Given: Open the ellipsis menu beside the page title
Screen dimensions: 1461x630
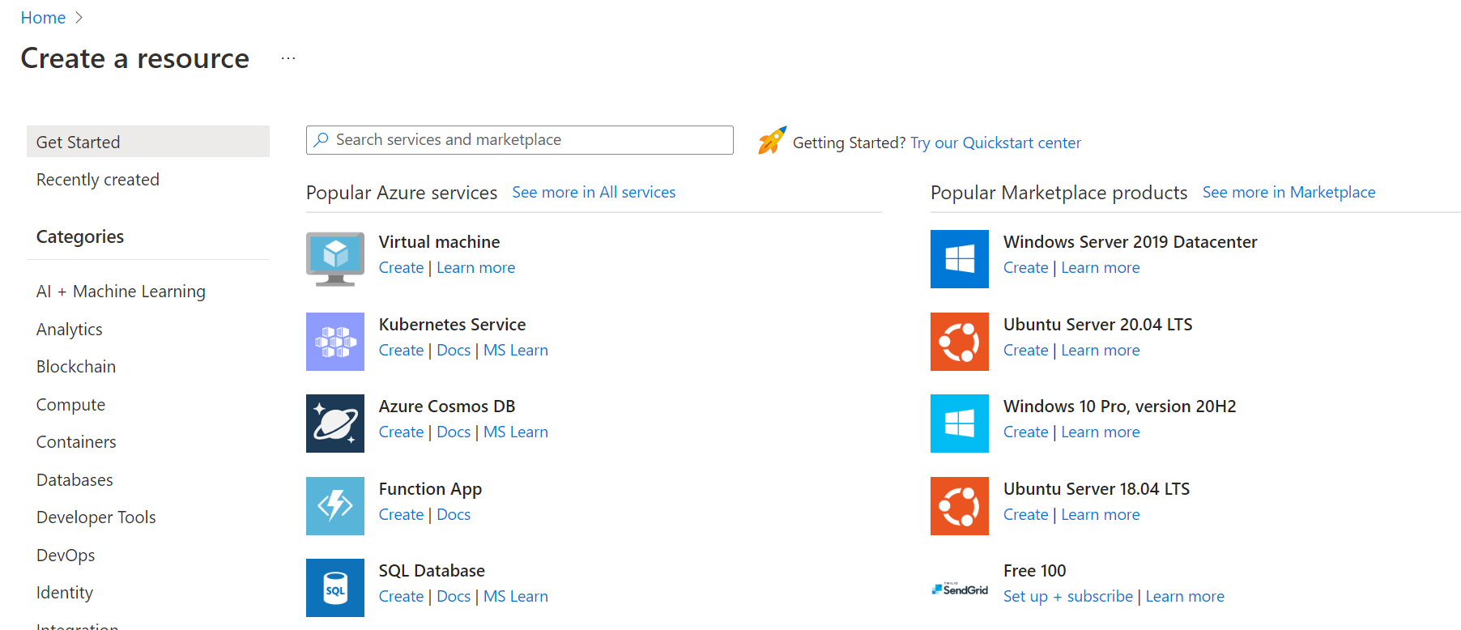Looking at the screenshot, I should (288, 58).
